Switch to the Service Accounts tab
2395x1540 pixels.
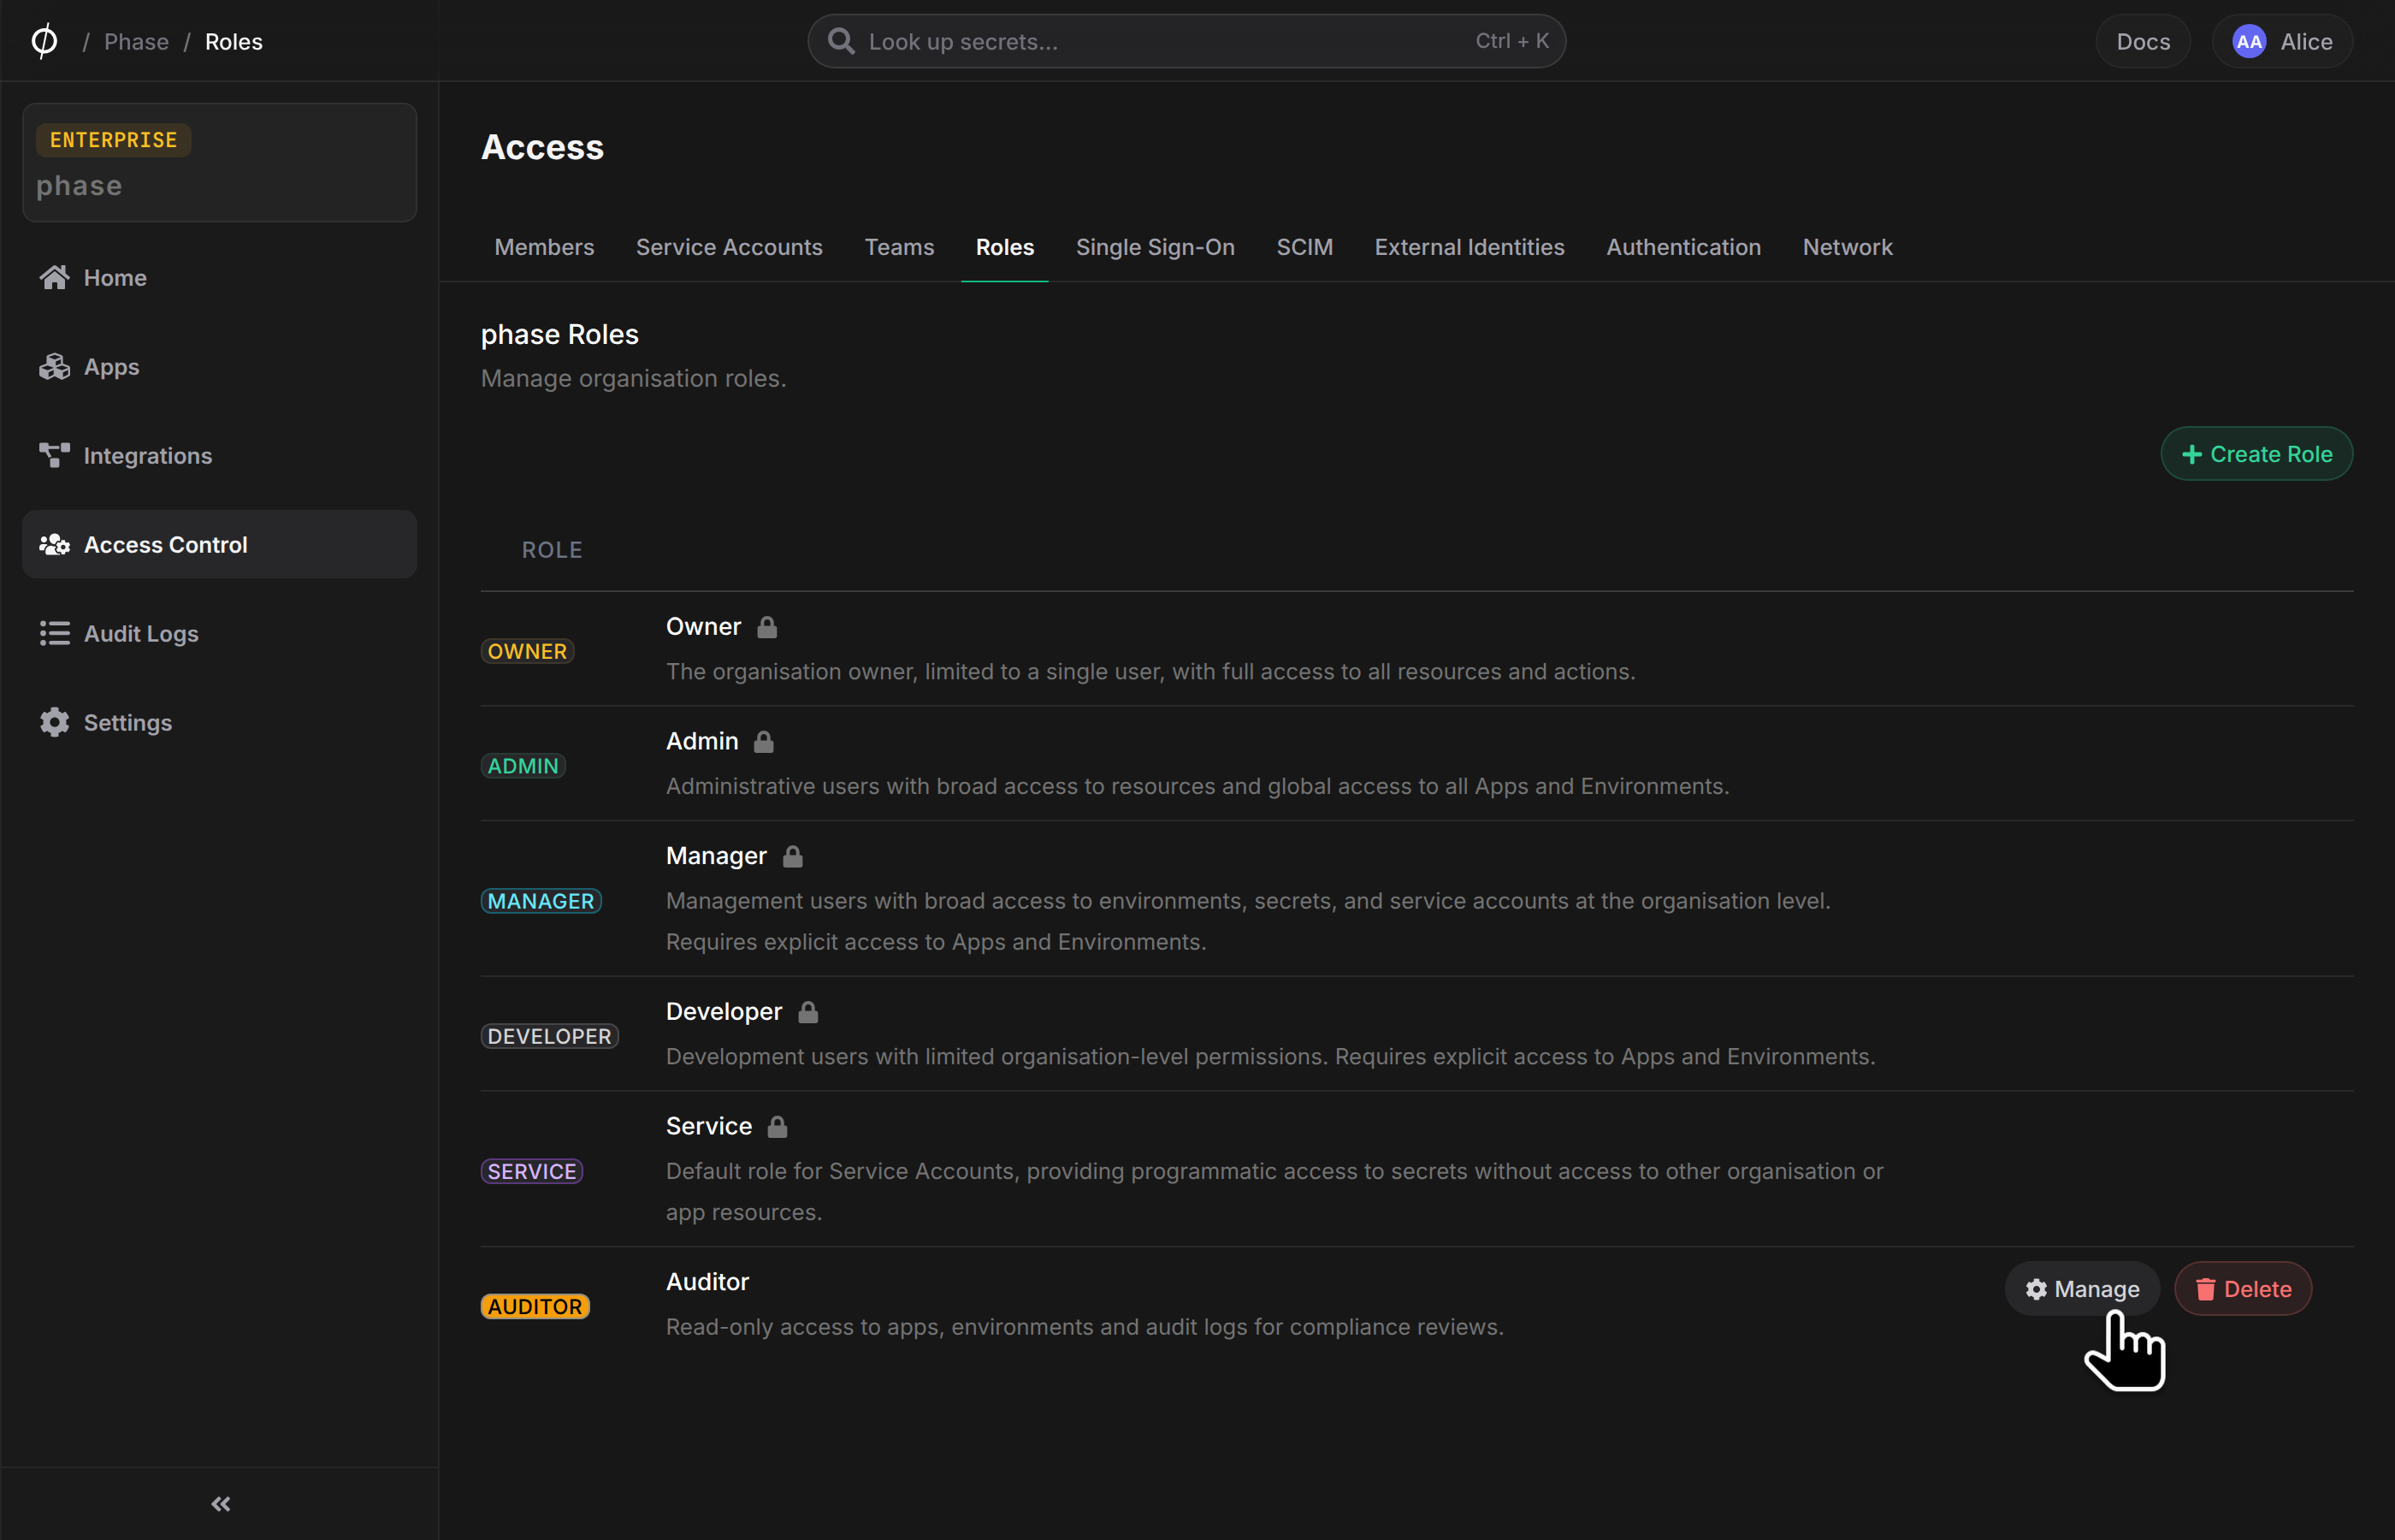[729, 247]
